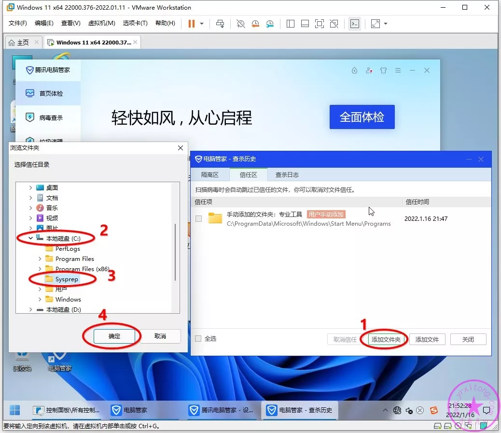Enter VMware full screen mode icon
501x433 pixels.
tap(319, 24)
